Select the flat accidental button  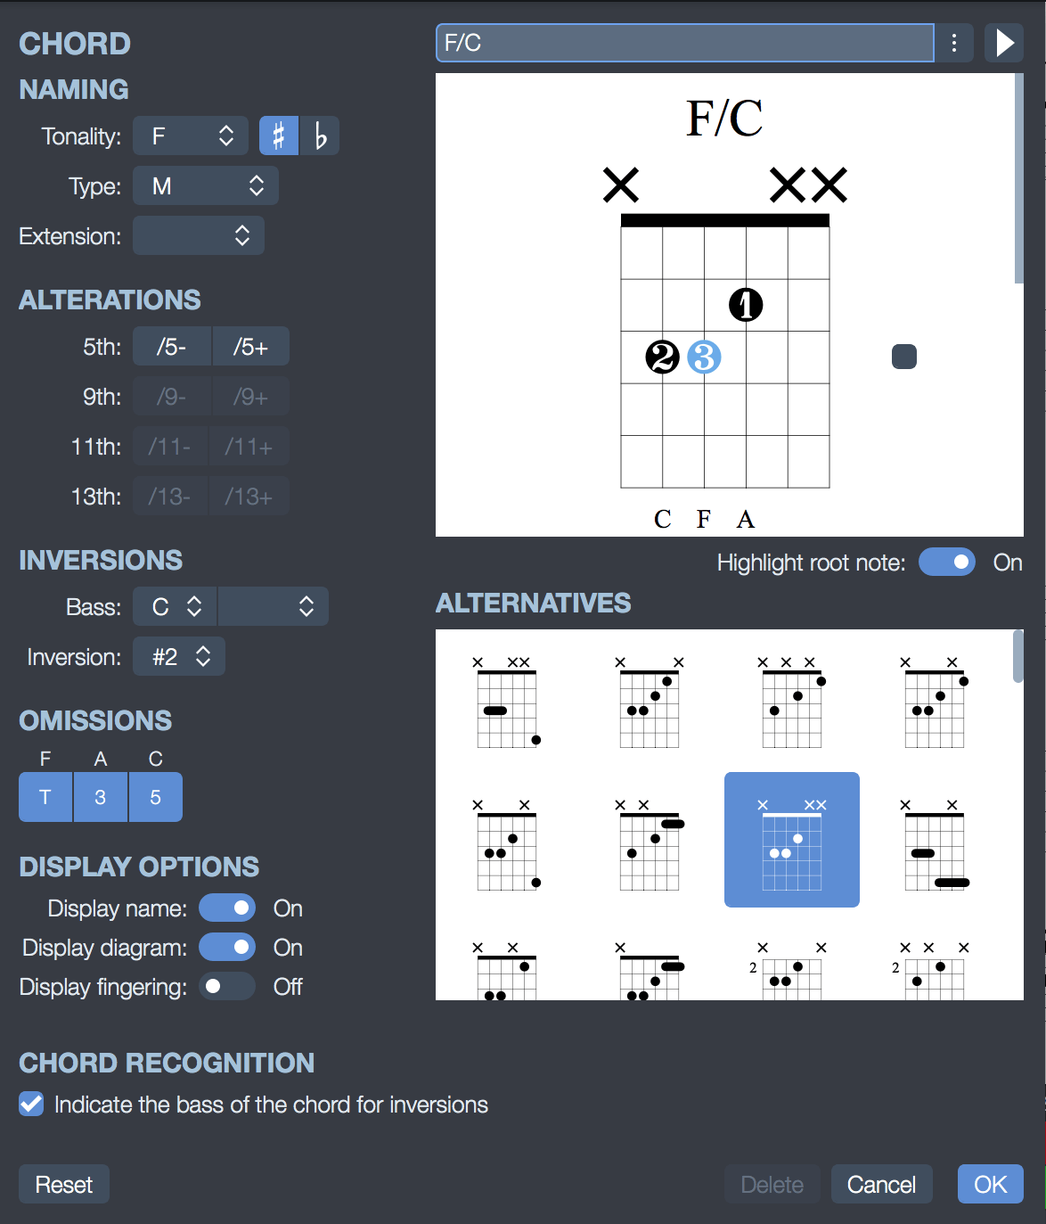320,136
